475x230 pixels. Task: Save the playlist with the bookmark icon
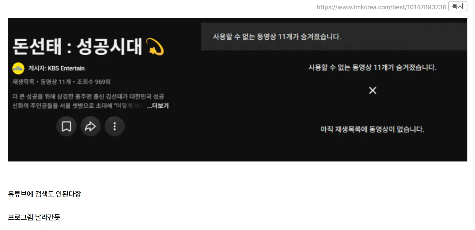click(x=67, y=126)
